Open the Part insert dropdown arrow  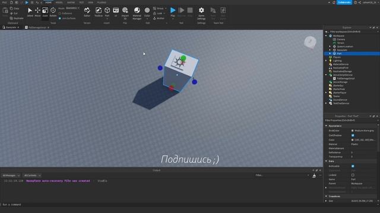click(x=107, y=18)
